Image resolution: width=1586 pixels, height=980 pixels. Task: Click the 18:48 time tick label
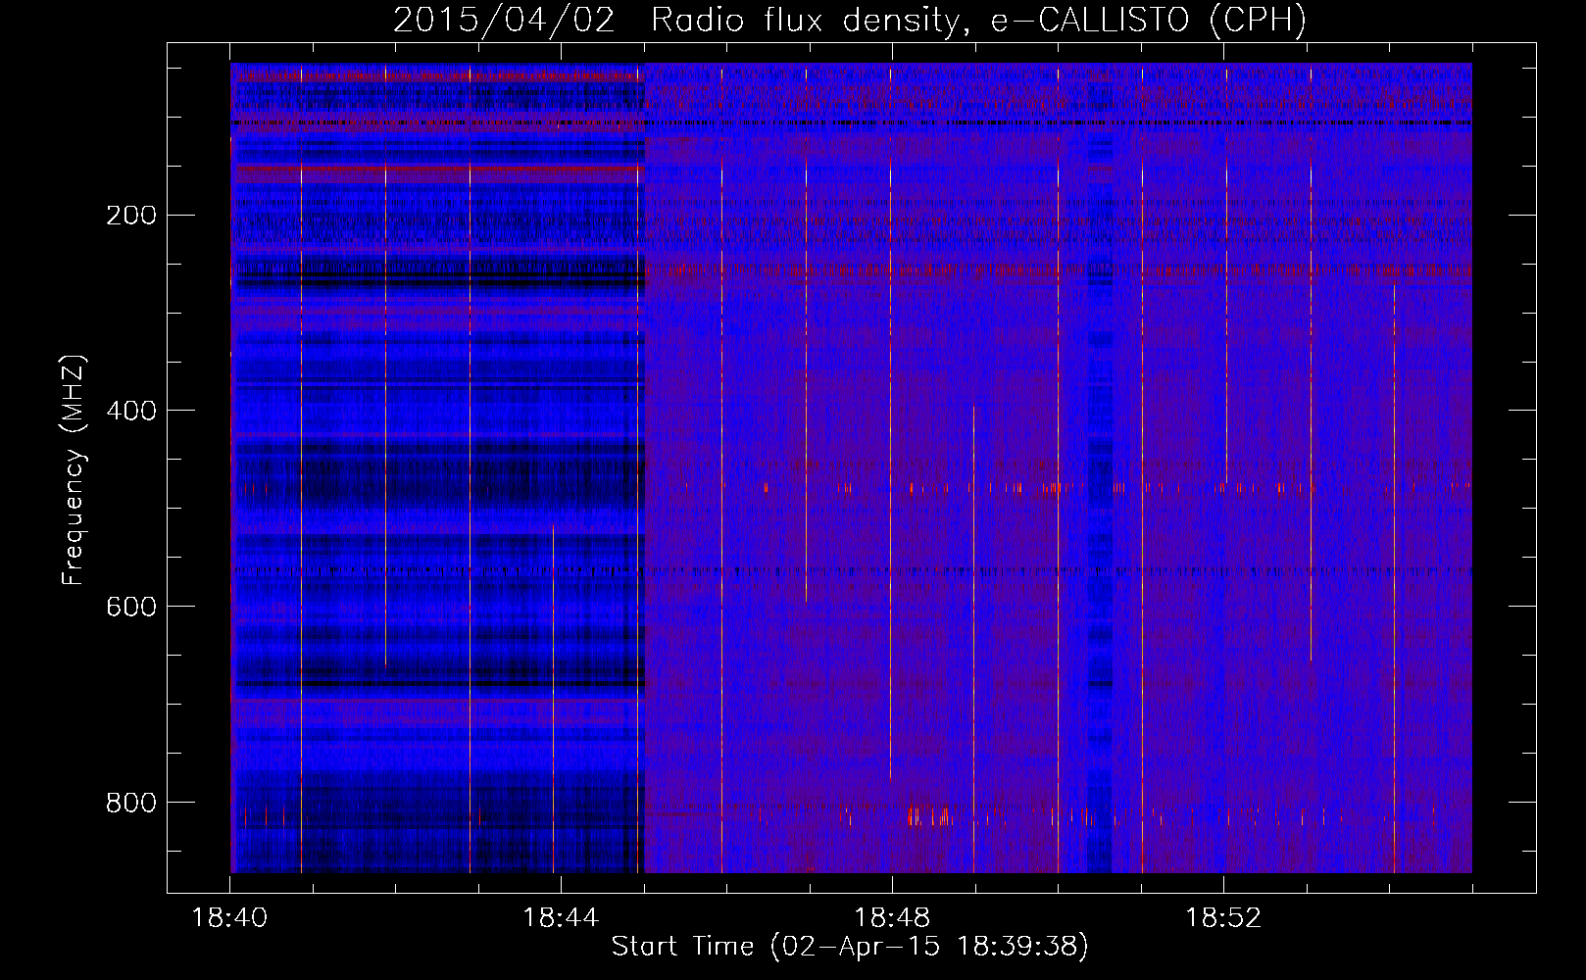coord(892,918)
